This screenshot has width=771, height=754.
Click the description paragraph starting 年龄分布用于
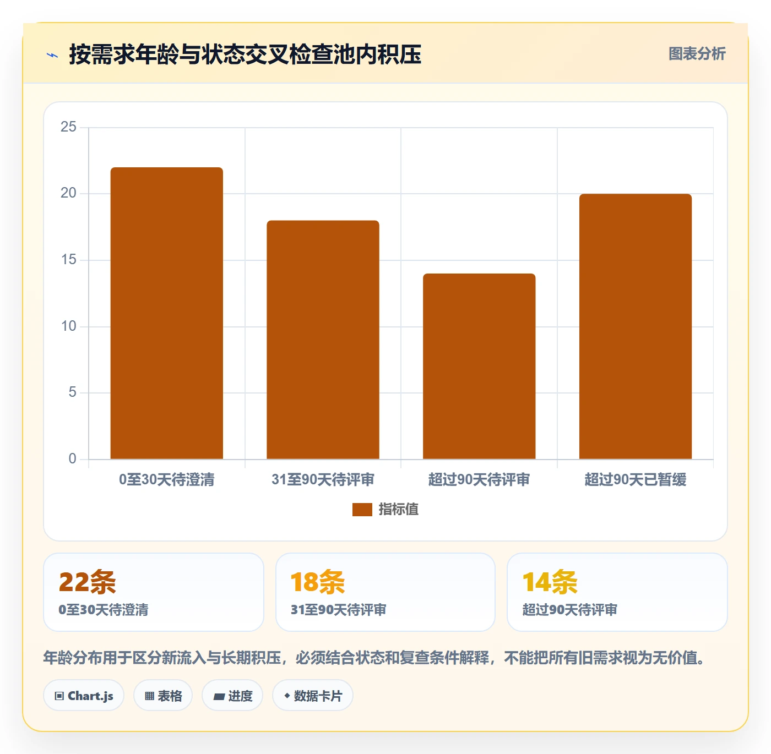[376, 658]
